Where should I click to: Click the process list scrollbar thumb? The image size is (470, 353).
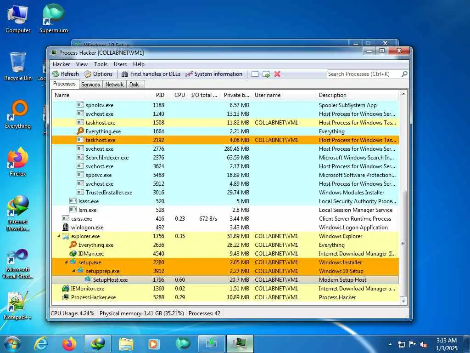pos(403,243)
